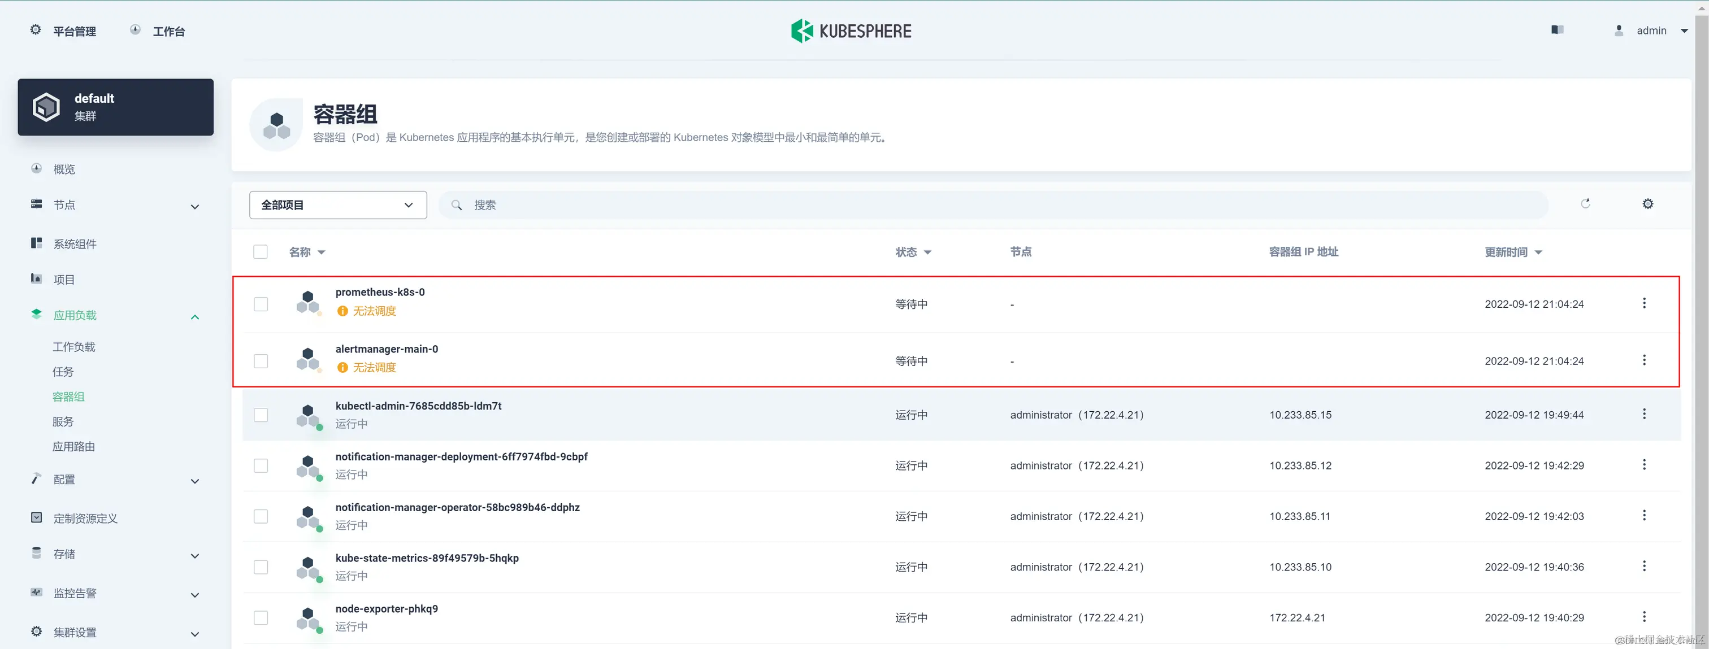Open more actions for kubectl-admin pod row

[x=1643, y=415]
